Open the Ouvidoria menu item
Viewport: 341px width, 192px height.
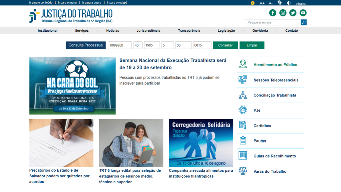pos(260,31)
